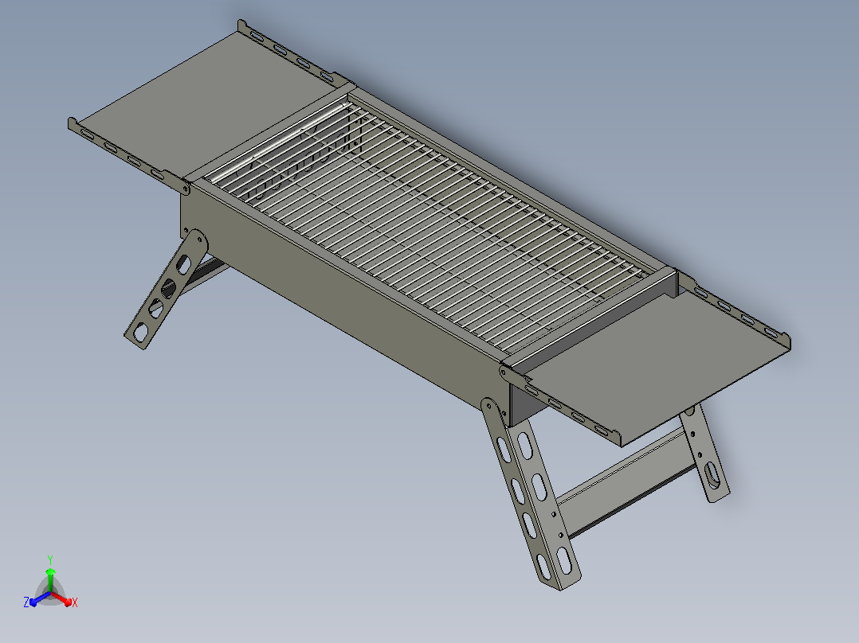Pick the front-left leg with round holes
The width and height of the screenshot is (859, 643).
coord(166,290)
